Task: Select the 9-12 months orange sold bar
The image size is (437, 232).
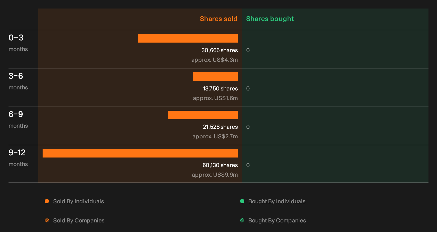Action: (140, 153)
